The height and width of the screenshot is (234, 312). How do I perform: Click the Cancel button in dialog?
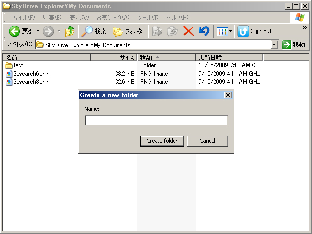[208, 141]
